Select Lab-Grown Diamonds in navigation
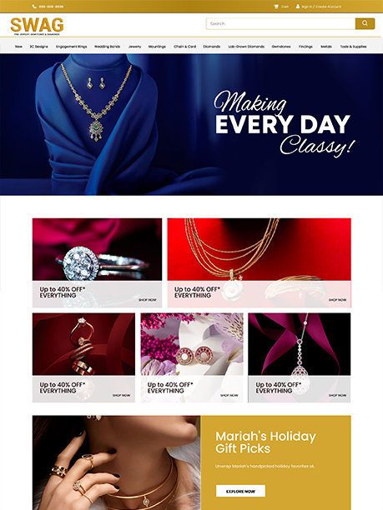 pyautogui.click(x=246, y=47)
